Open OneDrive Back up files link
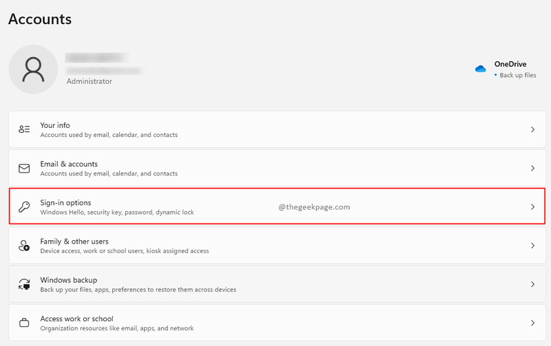Screen dimensions: 551x346 [518, 75]
